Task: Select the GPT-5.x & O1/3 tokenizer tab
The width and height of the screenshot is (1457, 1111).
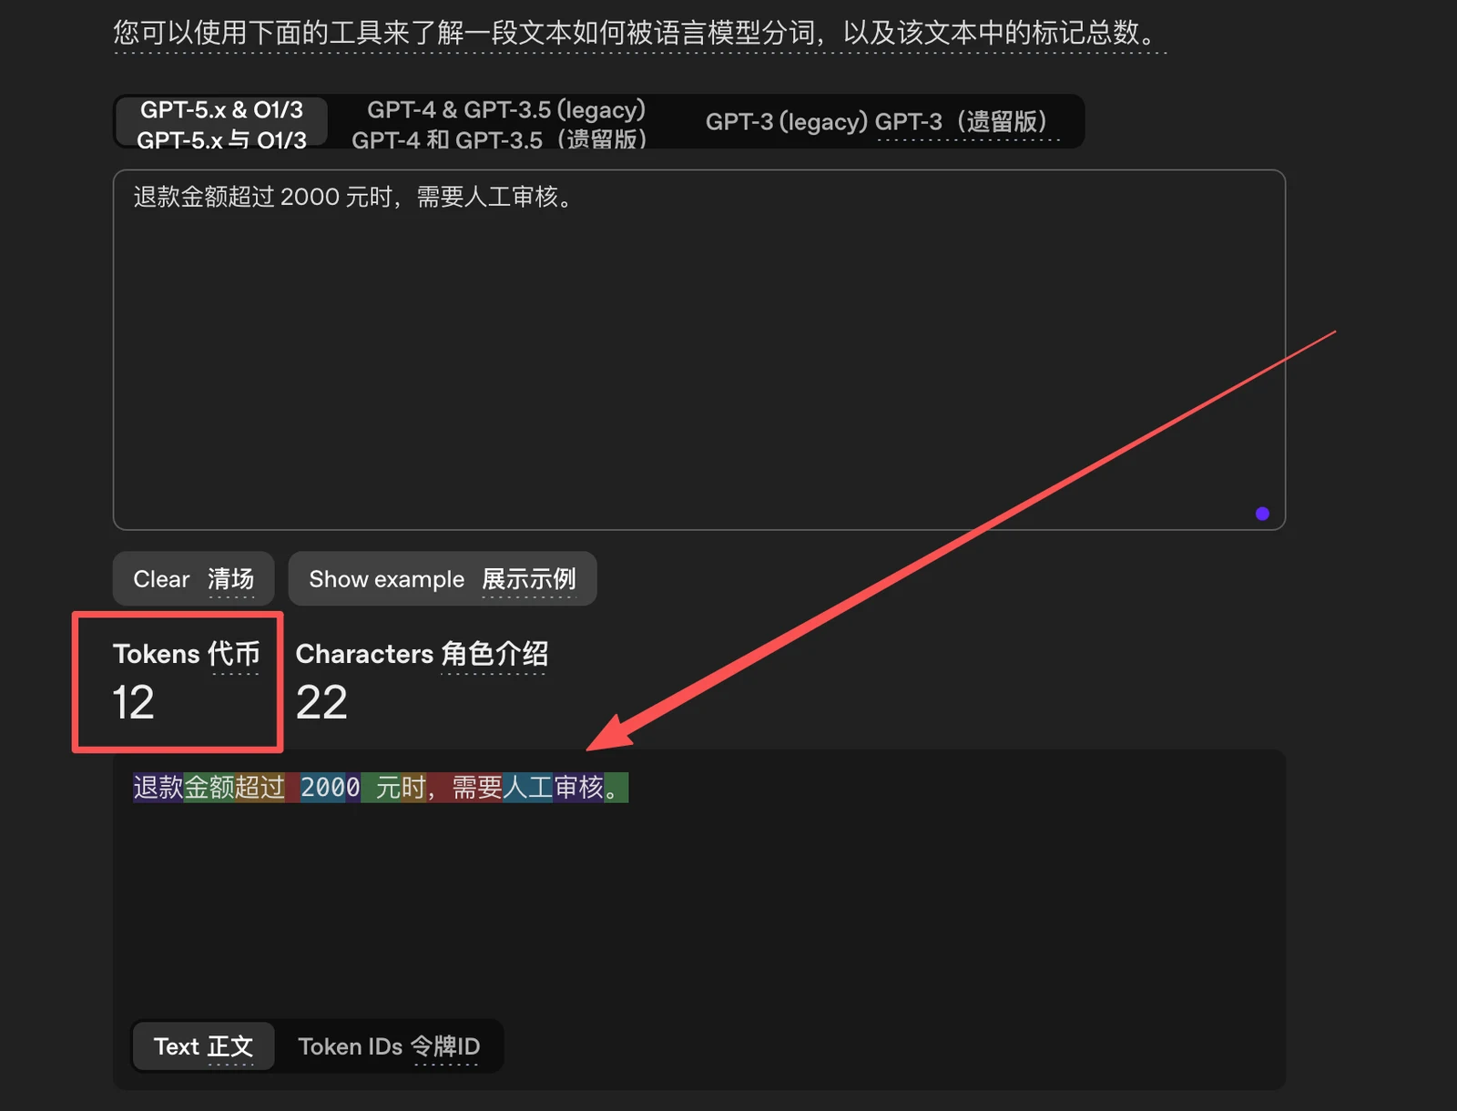Action: (221, 123)
